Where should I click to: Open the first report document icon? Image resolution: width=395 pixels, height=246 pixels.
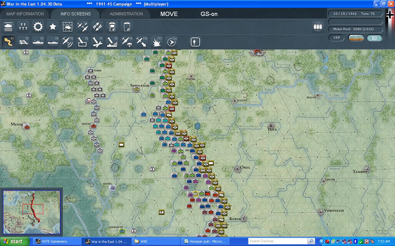(x=112, y=27)
